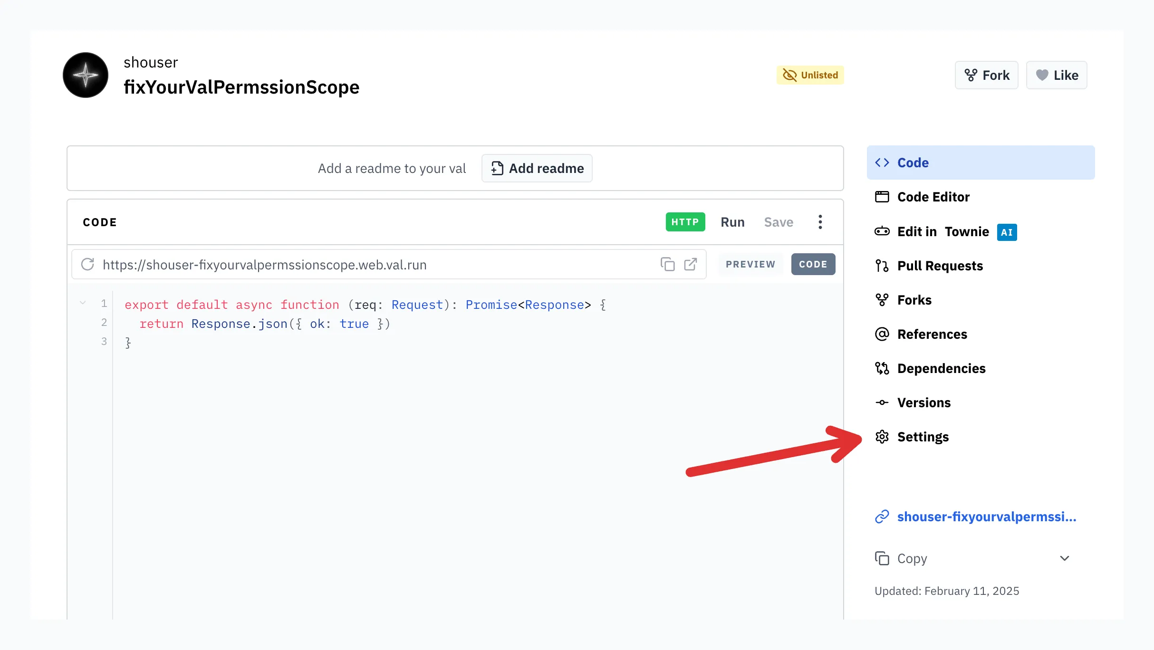
Task: Collapse the line 1 code fold chevron
Action: (83, 303)
